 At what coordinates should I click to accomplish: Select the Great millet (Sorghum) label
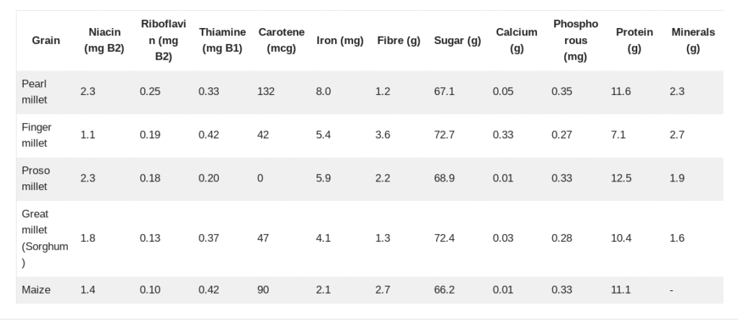(45, 238)
